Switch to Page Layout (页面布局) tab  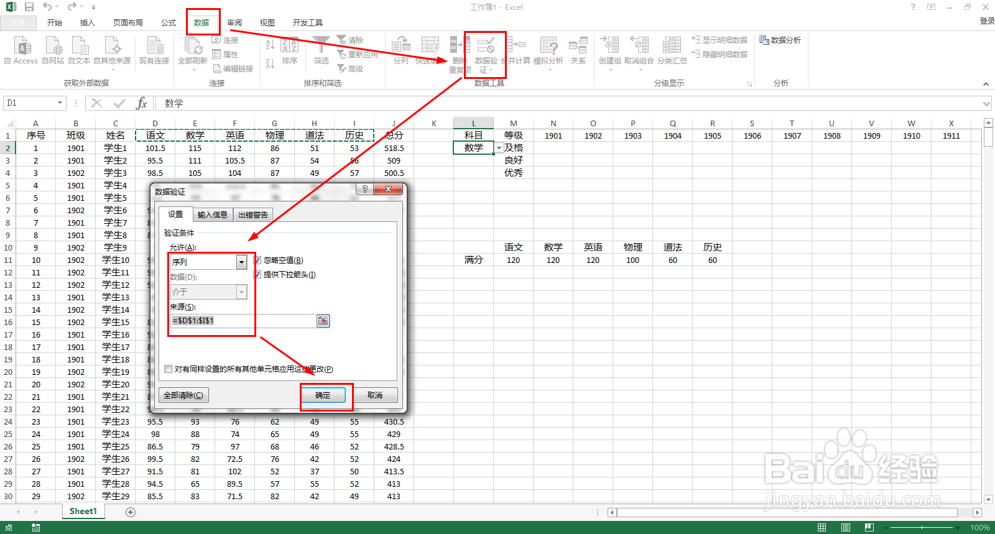[128, 23]
